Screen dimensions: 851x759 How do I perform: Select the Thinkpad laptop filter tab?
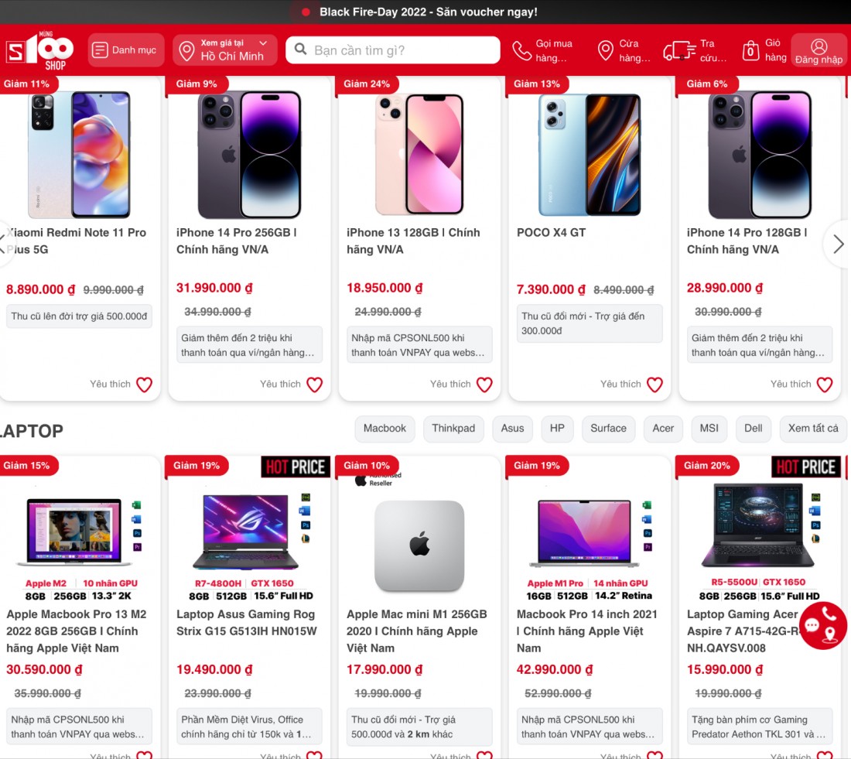tap(453, 429)
